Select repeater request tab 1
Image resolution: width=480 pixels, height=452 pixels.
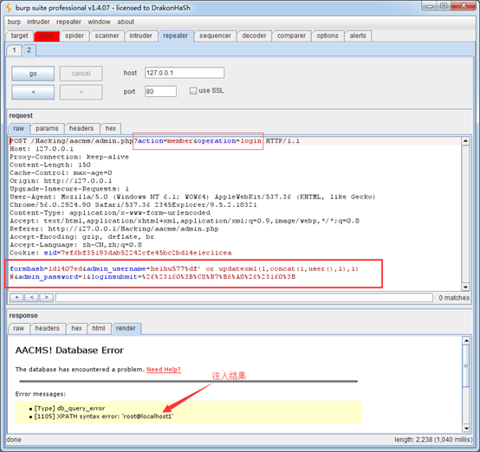[x=14, y=50]
